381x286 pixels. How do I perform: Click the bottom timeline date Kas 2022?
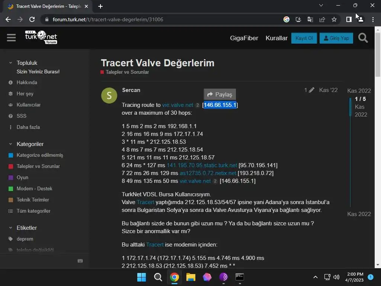(x=359, y=214)
